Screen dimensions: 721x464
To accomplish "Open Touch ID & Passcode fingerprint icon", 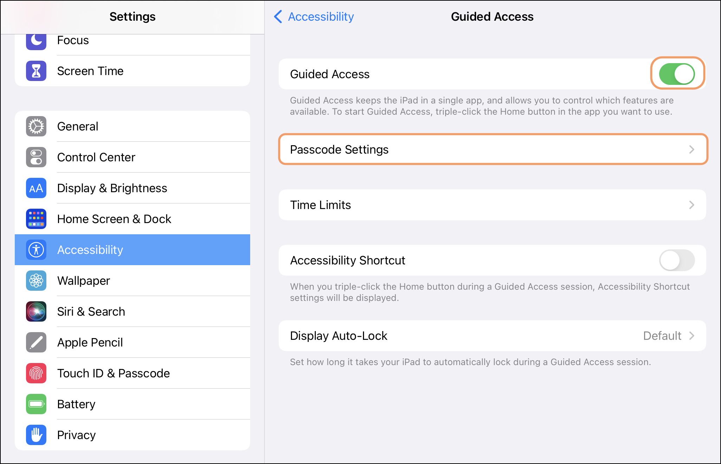I will pos(36,373).
